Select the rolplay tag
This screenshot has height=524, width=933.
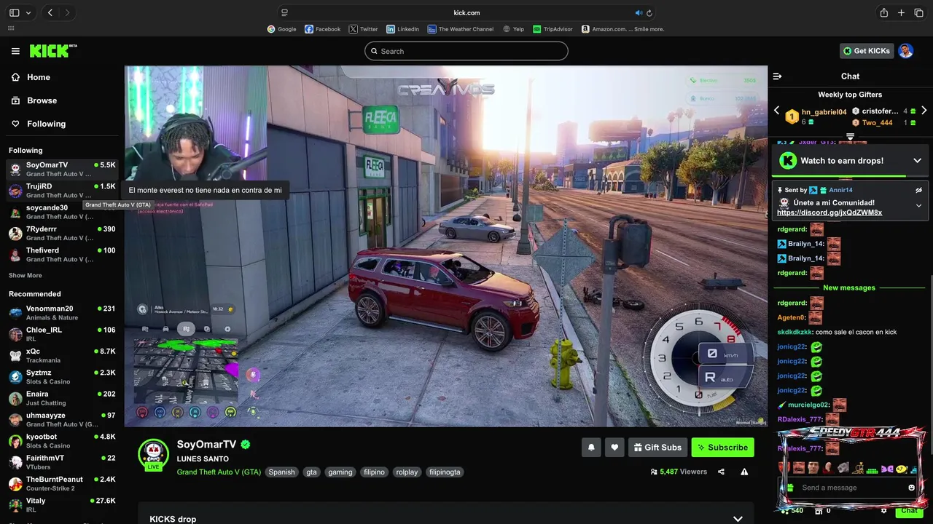point(407,472)
